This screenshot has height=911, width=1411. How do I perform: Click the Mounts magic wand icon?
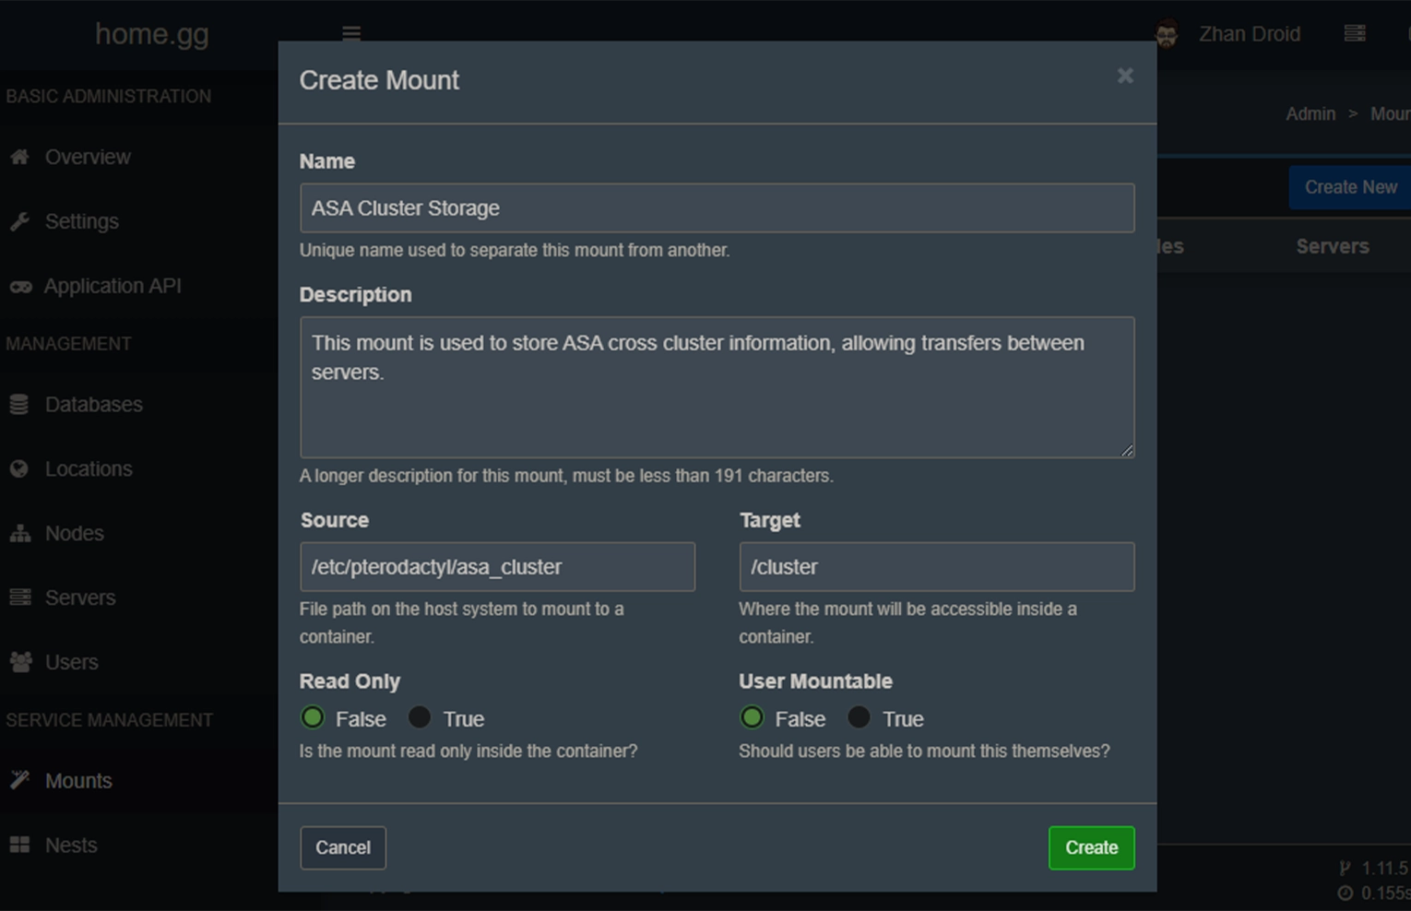19,780
